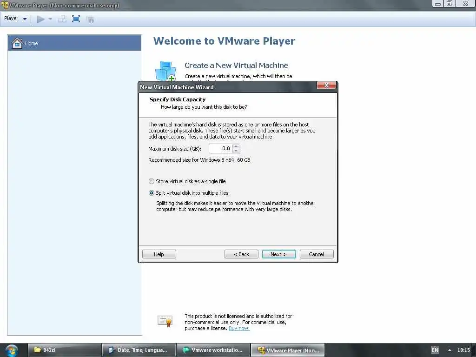Click the Unity mode toolbar icon
476x357 pixels.
[90, 20]
